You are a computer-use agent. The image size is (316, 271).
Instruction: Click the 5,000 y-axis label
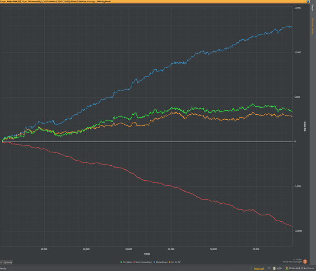297,97
